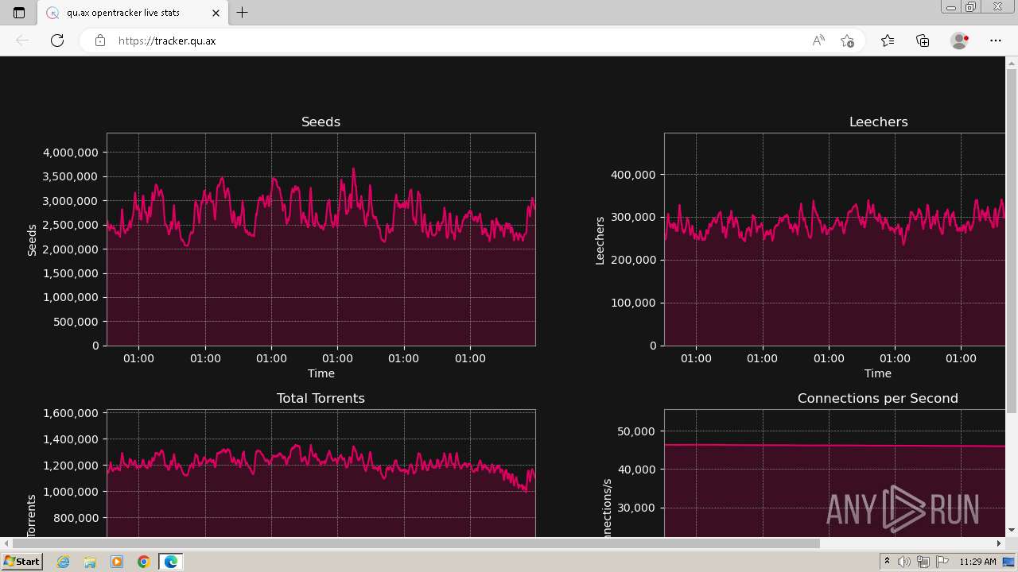The image size is (1018, 572).
Task: Click the rotated Leechers y-axis label
Action: 600,240
